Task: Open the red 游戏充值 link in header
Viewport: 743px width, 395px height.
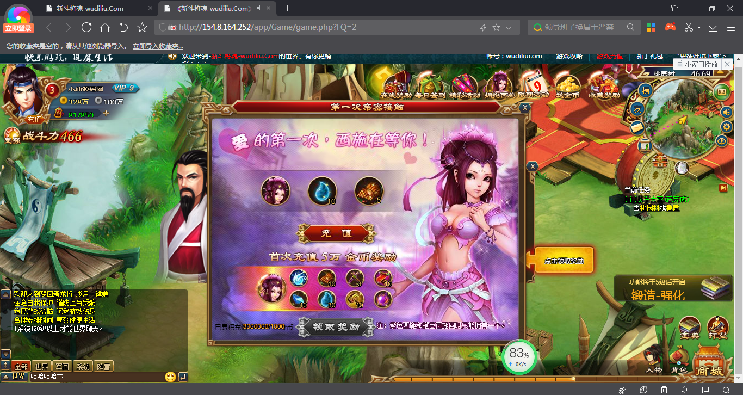Action: tap(610, 57)
